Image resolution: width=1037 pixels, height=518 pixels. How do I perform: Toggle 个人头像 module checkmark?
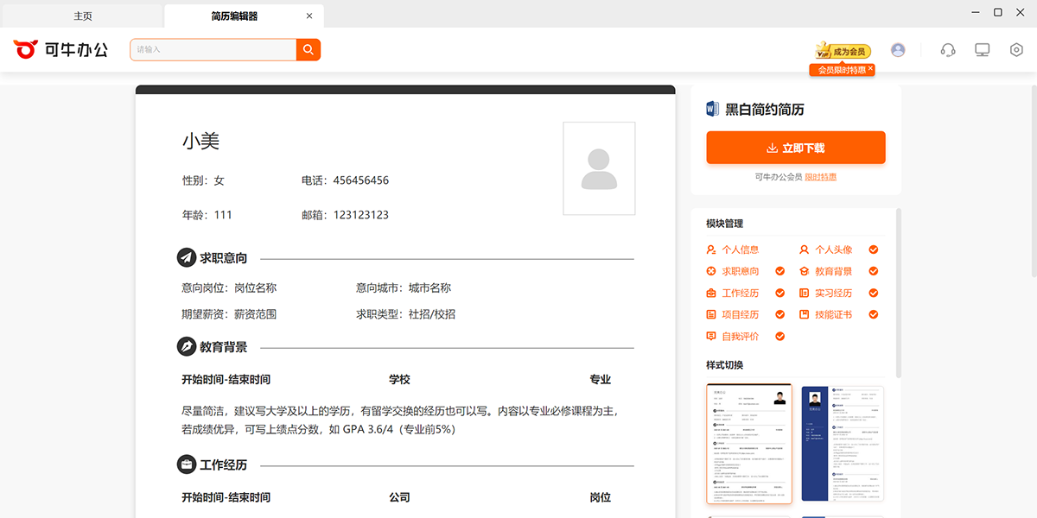874,250
